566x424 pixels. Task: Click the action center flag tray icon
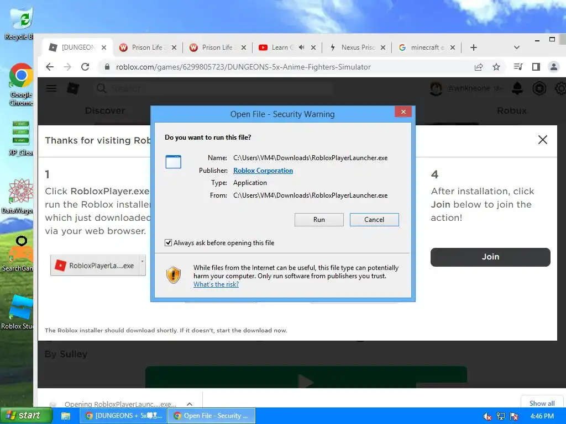(514, 416)
